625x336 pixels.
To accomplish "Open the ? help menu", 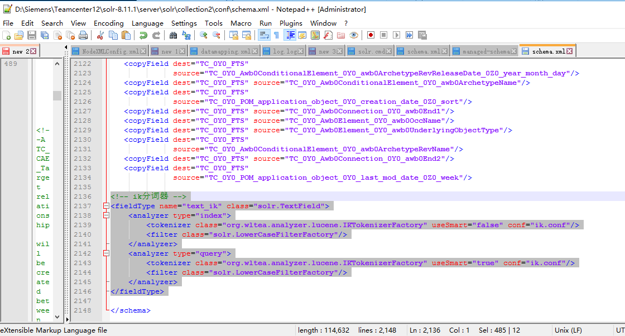I will 345,23.
